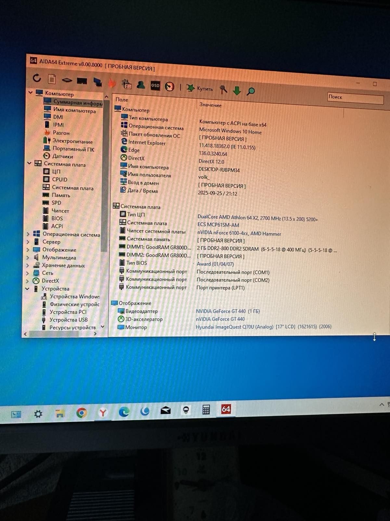Select DMI in the tree

(58, 117)
